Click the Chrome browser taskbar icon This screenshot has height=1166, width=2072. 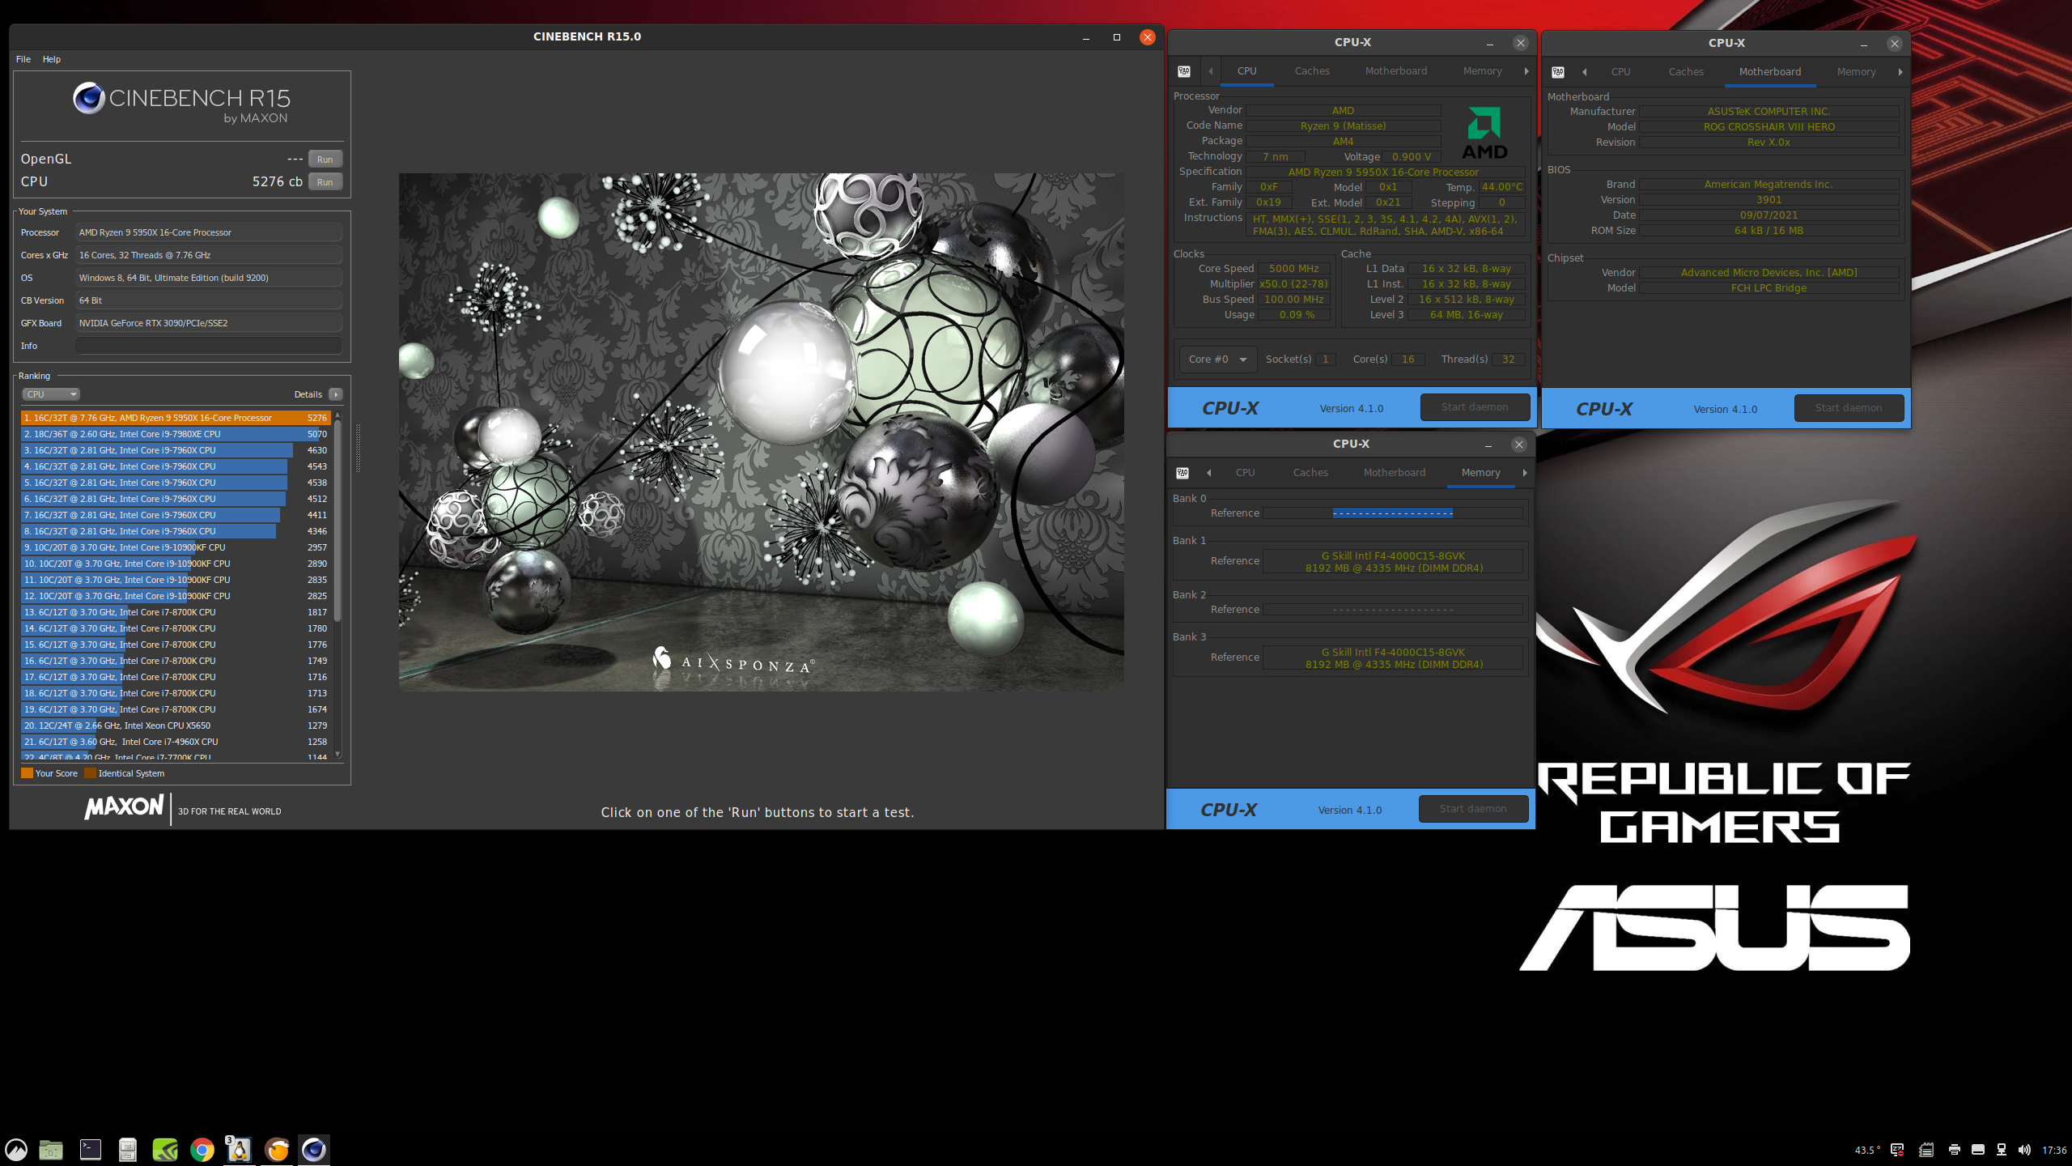coord(202,1149)
